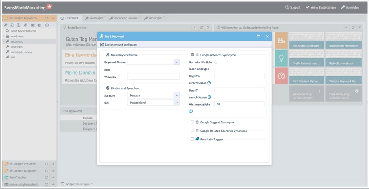
Task: Click the Min. monatliche field showing 30
Action: coord(239,104)
